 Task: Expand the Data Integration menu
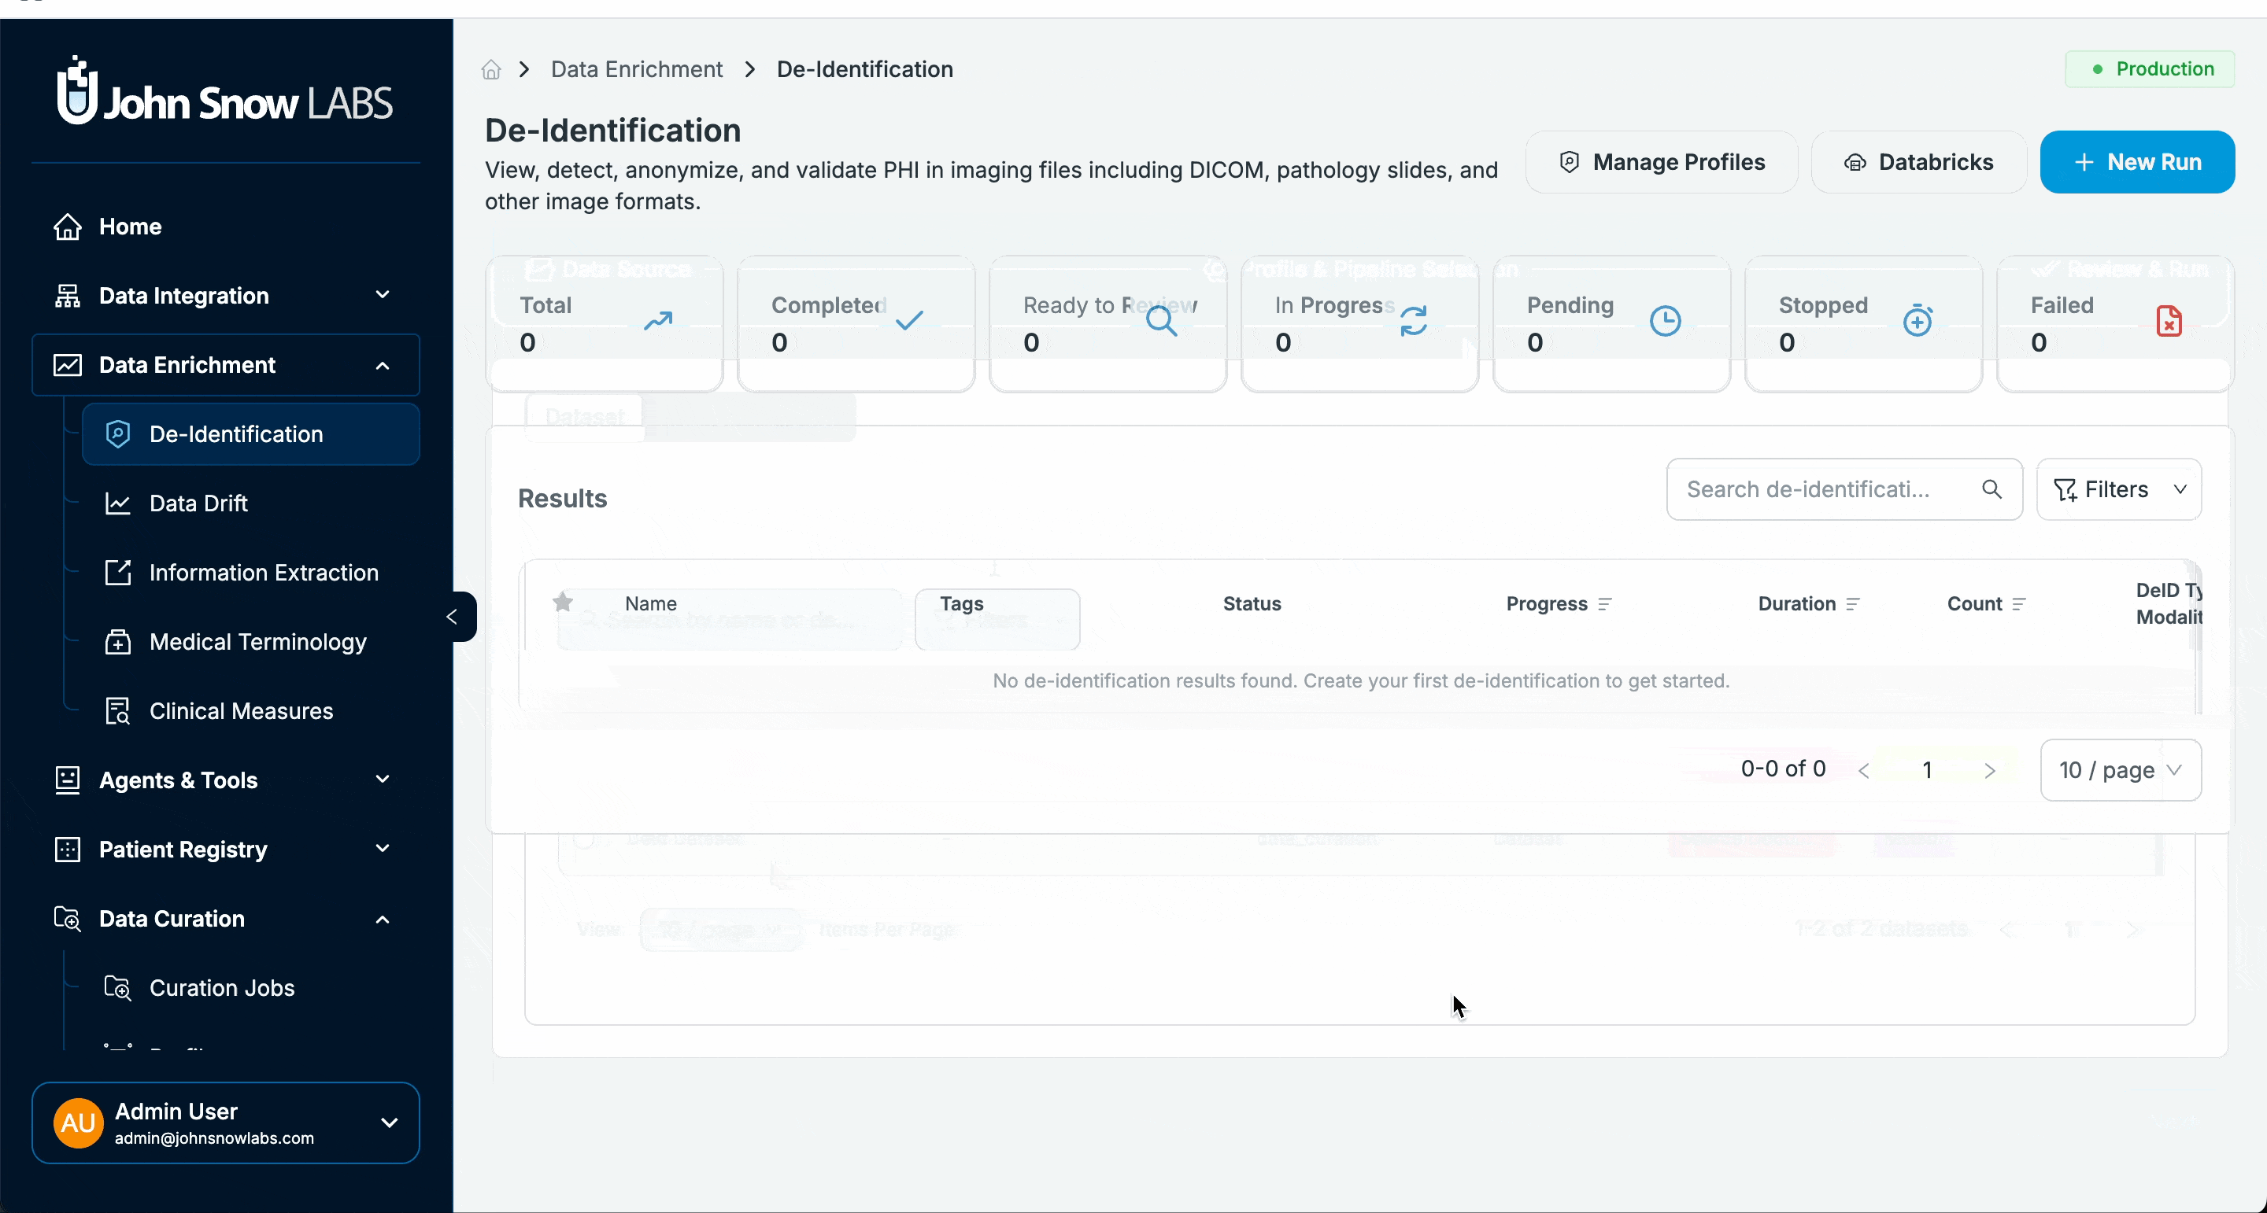pyautogui.click(x=225, y=296)
